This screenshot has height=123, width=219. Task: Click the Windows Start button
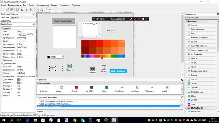click(x=4, y=120)
